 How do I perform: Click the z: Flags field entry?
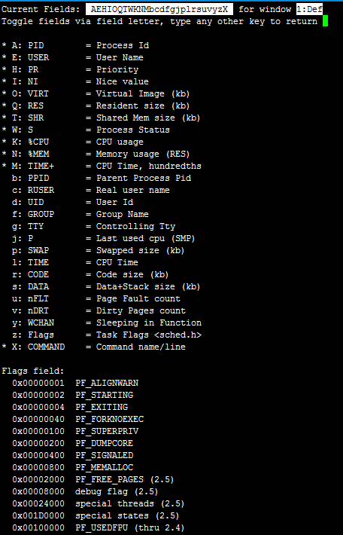point(107,335)
